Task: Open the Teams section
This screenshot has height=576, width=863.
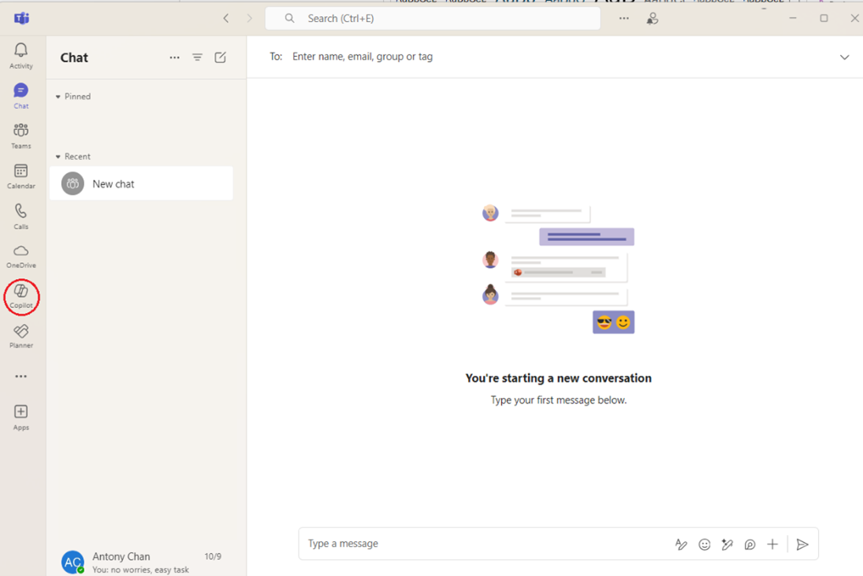Action: coord(21,135)
